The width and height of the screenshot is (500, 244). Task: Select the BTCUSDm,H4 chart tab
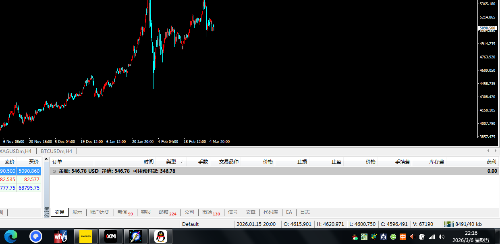click(56, 151)
